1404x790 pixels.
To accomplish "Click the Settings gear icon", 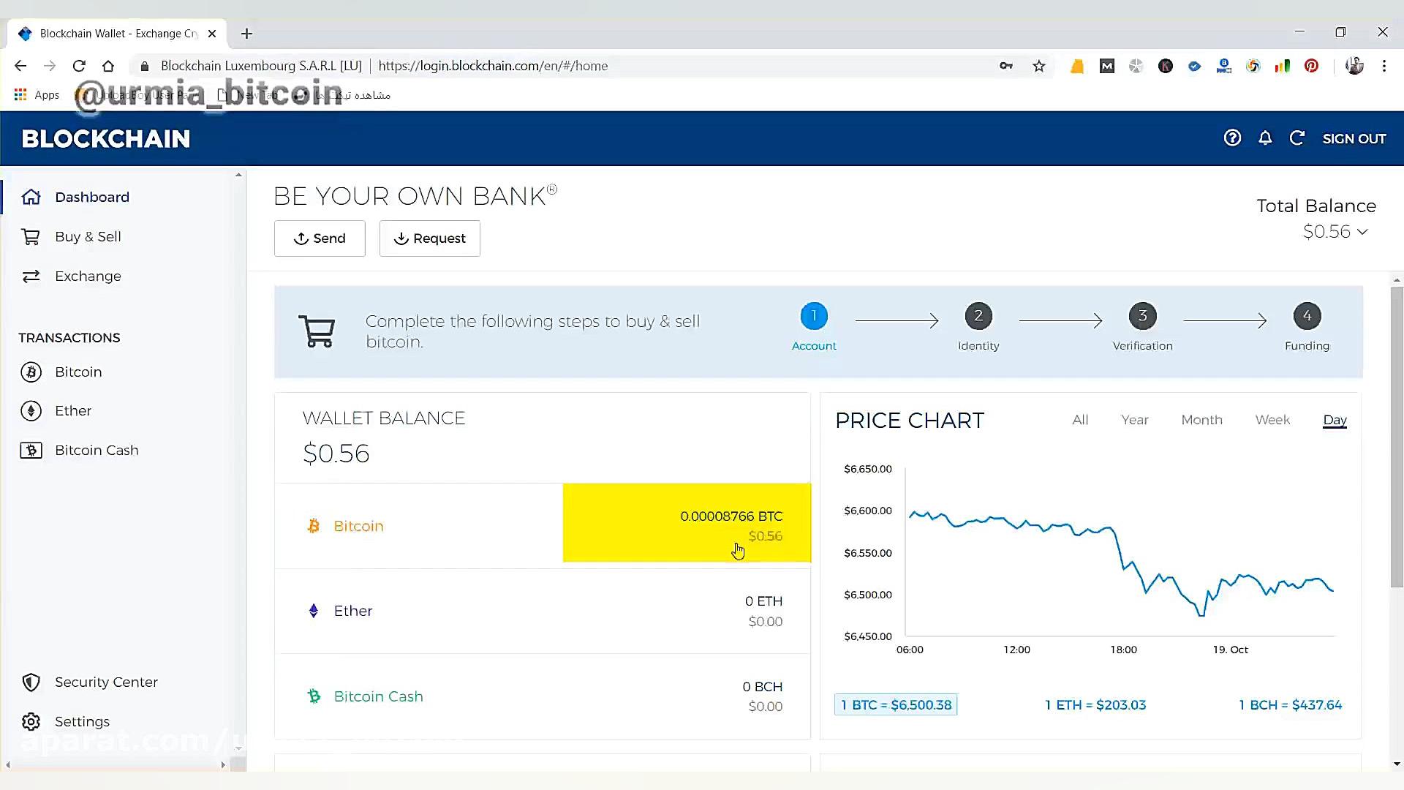I will (x=31, y=722).
